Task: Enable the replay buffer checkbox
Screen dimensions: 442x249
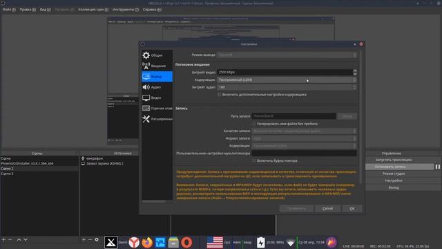Action: pos(254,160)
